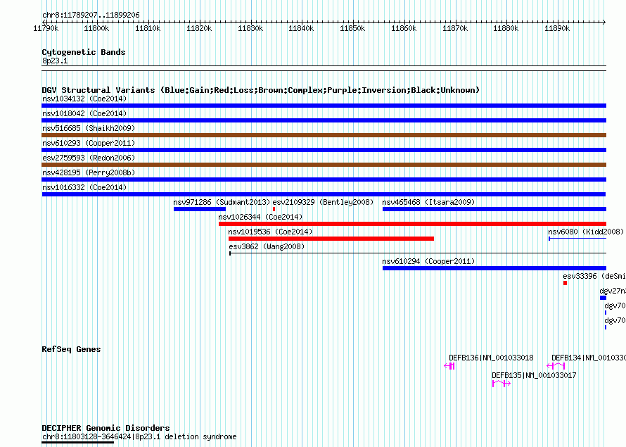Click the nsv516685 (Shaikh2009) brown complex bar
This screenshot has height=447, width=626.
[x=324, y=135]
